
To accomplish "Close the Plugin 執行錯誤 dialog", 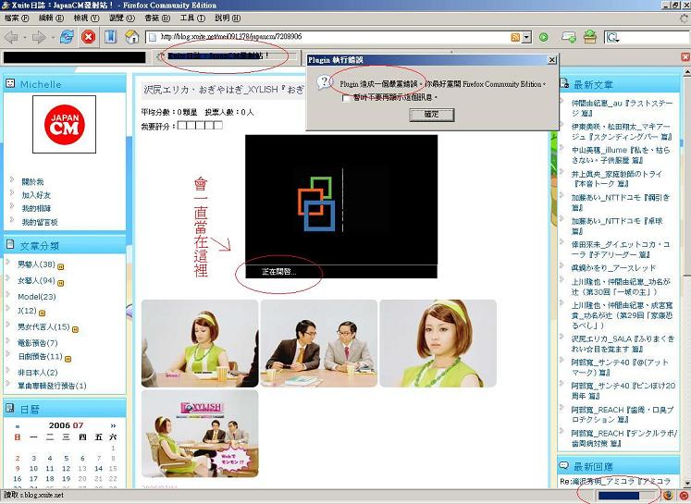I will pyautogui.click(x=551, y=60).
